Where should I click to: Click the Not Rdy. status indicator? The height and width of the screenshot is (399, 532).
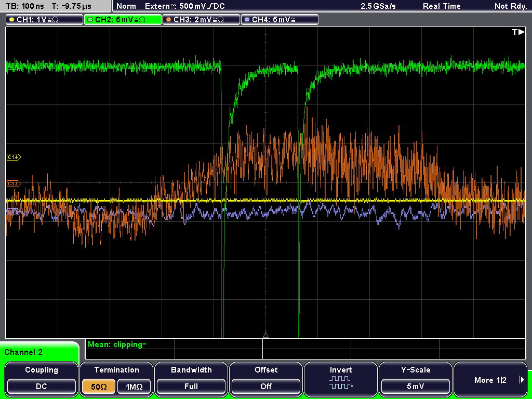(511, 6)
